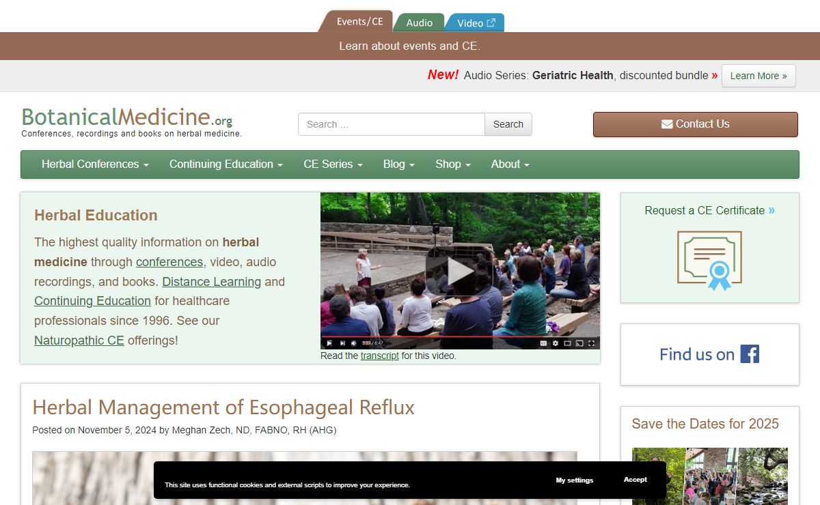The height and width of the screenshot is (505, 820).
Task: Click the envelope icon on Contact Us
Action: [667, 124]
